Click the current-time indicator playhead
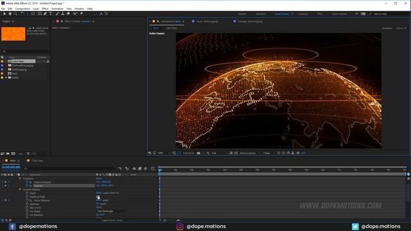This screenshot has height=231, width=411. tap(159, 170)
